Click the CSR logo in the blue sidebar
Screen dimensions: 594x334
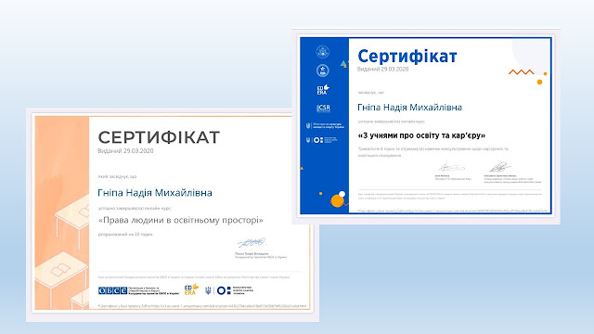click(x=323, y=109)
